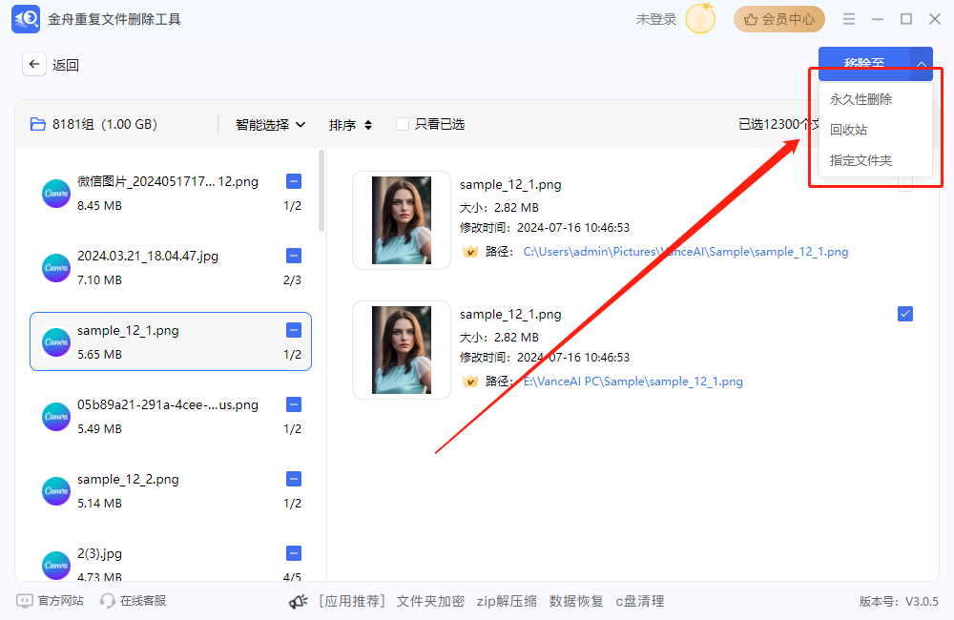Choose 回收站 from the menu

click(848, 130)
